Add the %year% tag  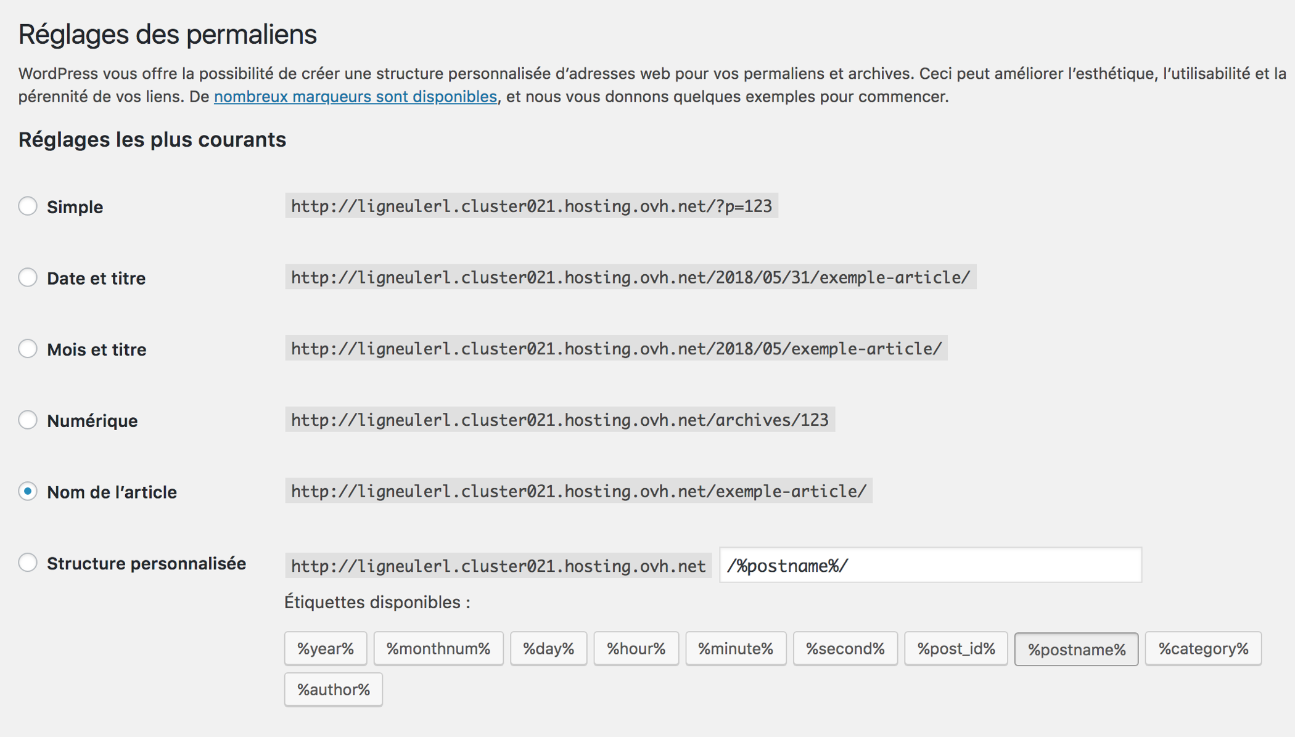click(x=325, y=648)
